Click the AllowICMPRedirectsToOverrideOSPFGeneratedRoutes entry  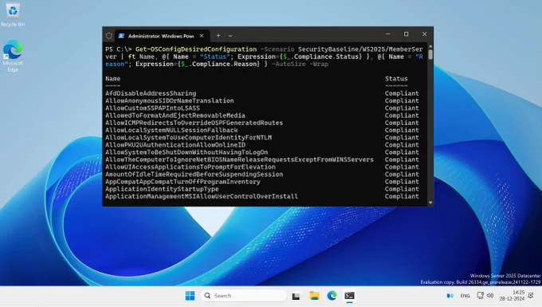point(194,123)
